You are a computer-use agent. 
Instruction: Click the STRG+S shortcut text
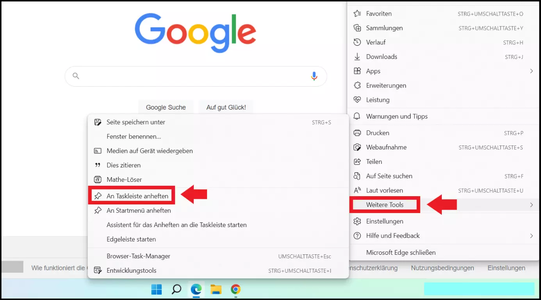321,122
